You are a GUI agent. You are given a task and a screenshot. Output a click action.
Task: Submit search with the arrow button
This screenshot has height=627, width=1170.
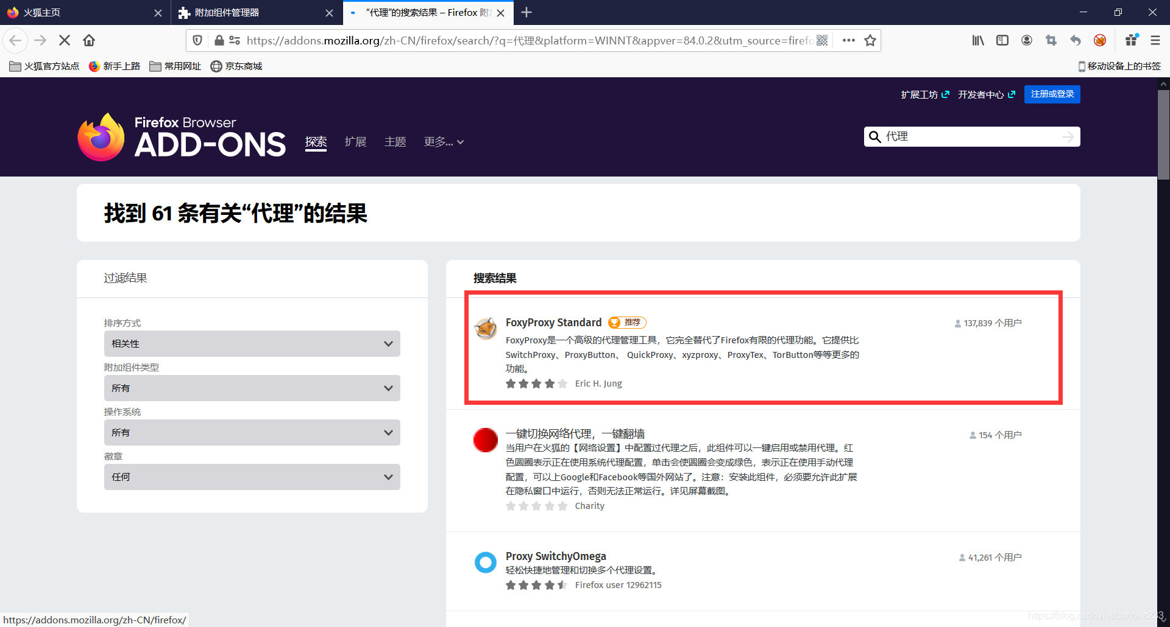pos(1068,137)
